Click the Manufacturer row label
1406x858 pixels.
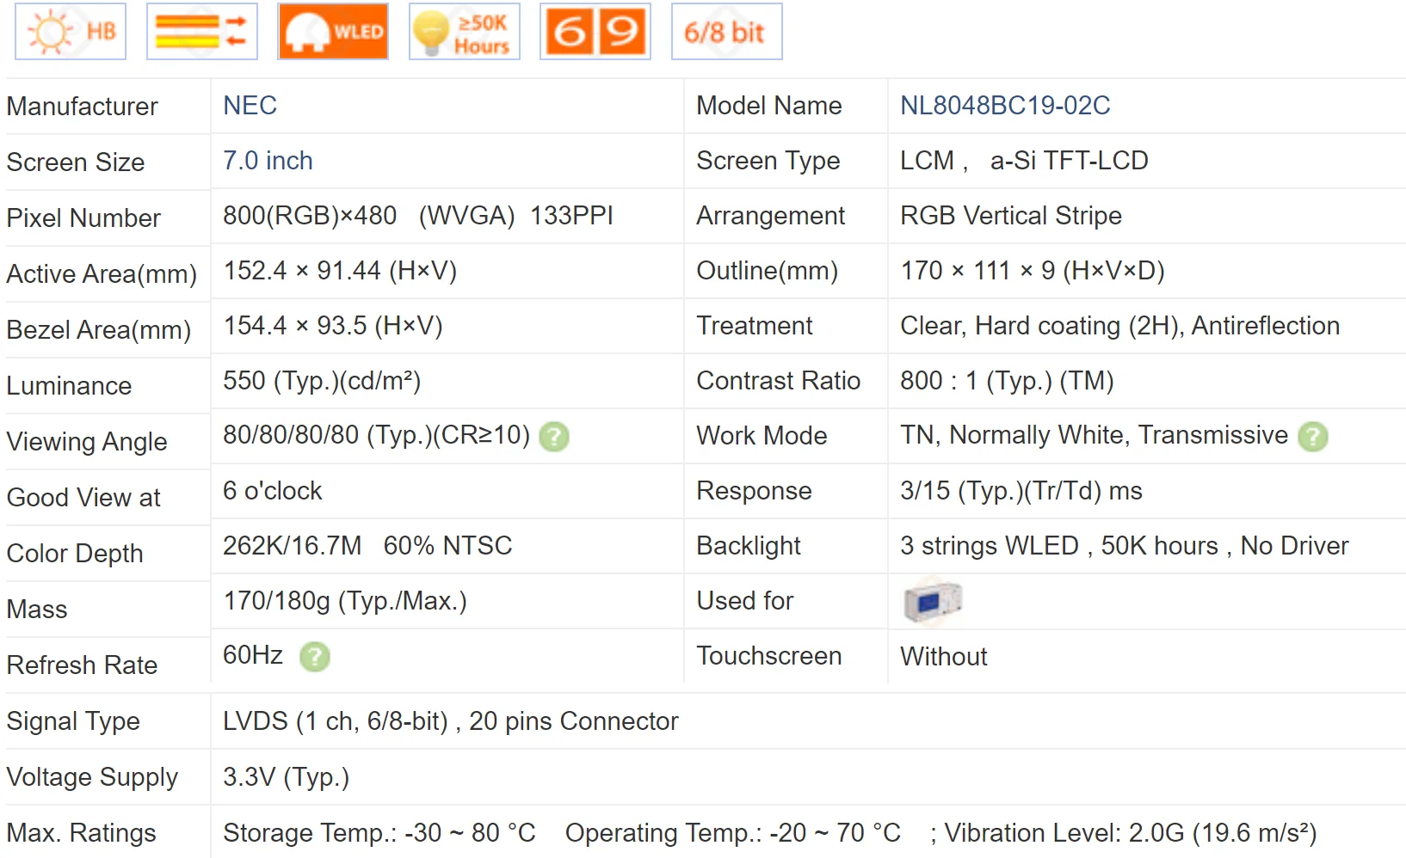point(82,107)
